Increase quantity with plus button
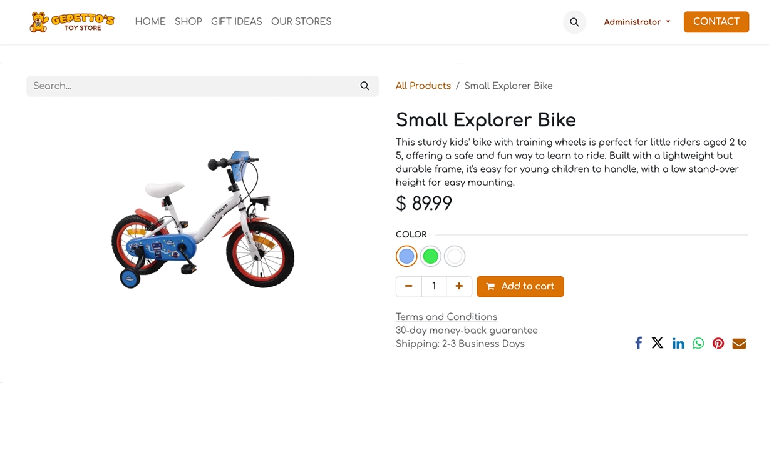769x450 pixels. tap(459, 286)
